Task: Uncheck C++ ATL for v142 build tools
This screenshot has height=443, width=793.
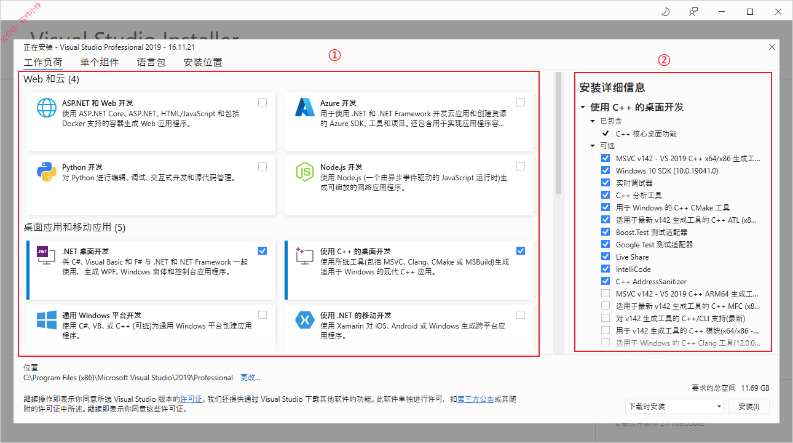Action: tap(606, 220)
